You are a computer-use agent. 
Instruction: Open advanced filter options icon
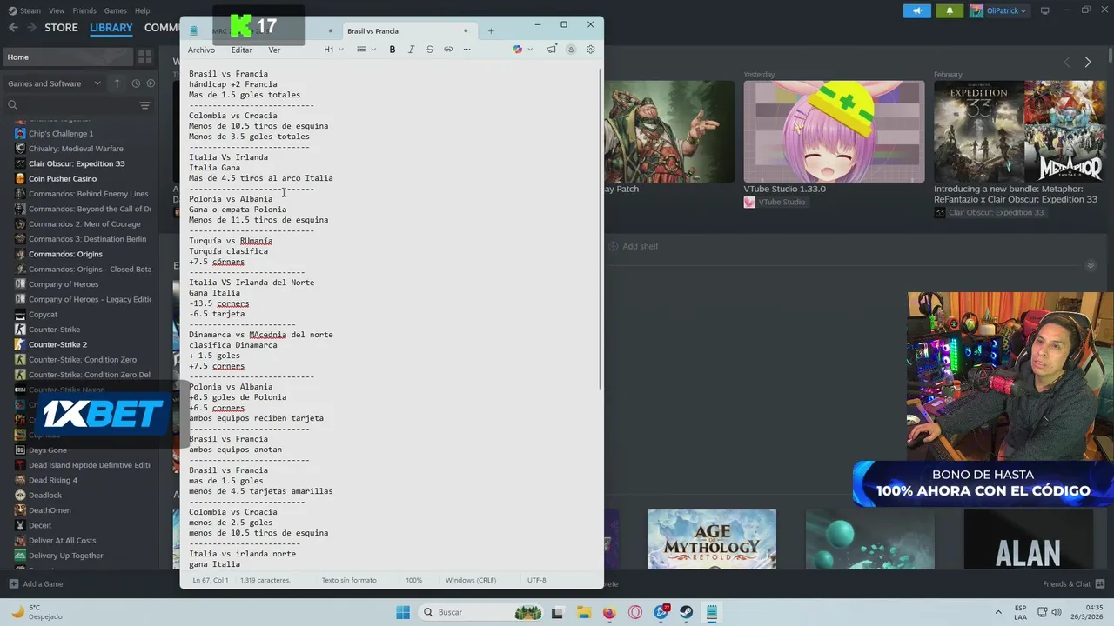point(144,105)
